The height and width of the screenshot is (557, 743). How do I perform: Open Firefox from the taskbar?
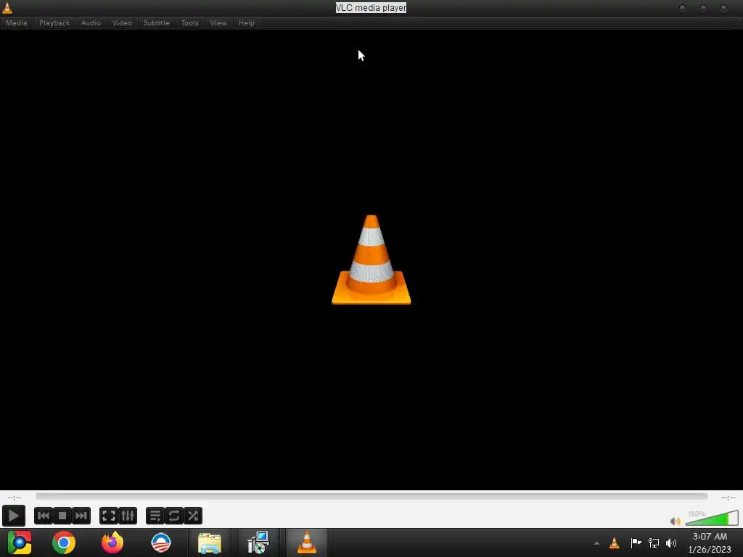112,542
